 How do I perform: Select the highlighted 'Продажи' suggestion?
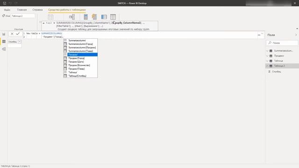tap(80, 55)
